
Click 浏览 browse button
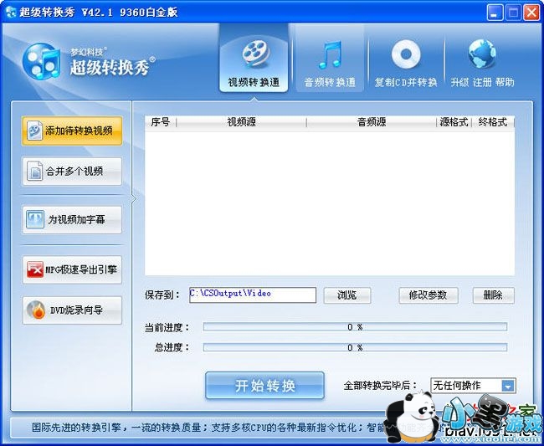[347, 295]
